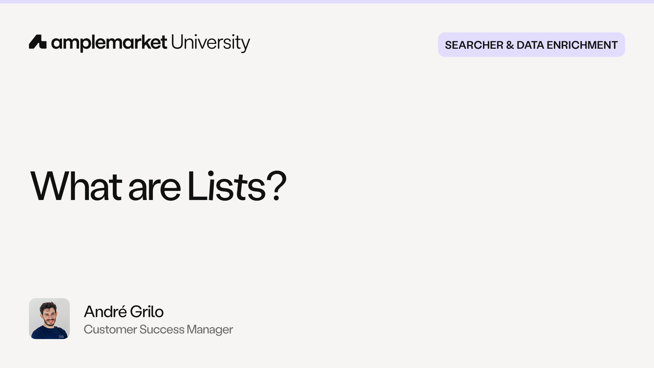Click the question mark ending the title

pos(276,186)
